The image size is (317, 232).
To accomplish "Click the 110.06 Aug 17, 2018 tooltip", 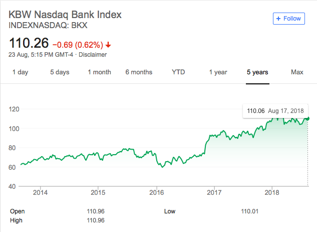I will point(275,111).
